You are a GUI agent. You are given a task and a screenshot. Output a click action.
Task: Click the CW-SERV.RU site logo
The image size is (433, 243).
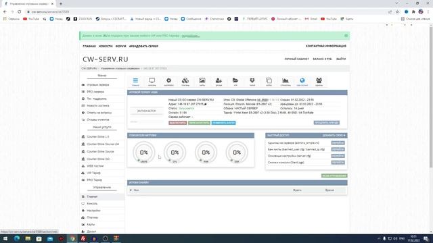tap(106, 59)
